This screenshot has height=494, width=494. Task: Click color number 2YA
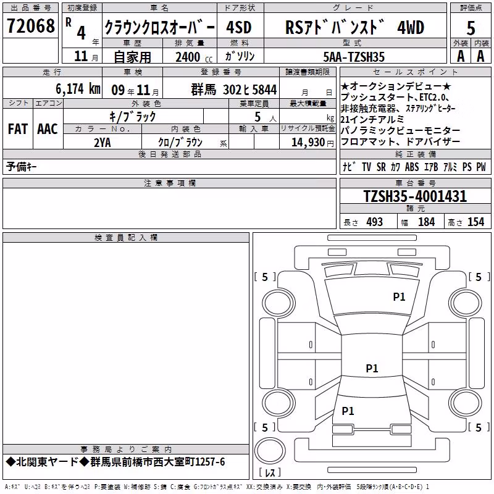pos(103,143)
